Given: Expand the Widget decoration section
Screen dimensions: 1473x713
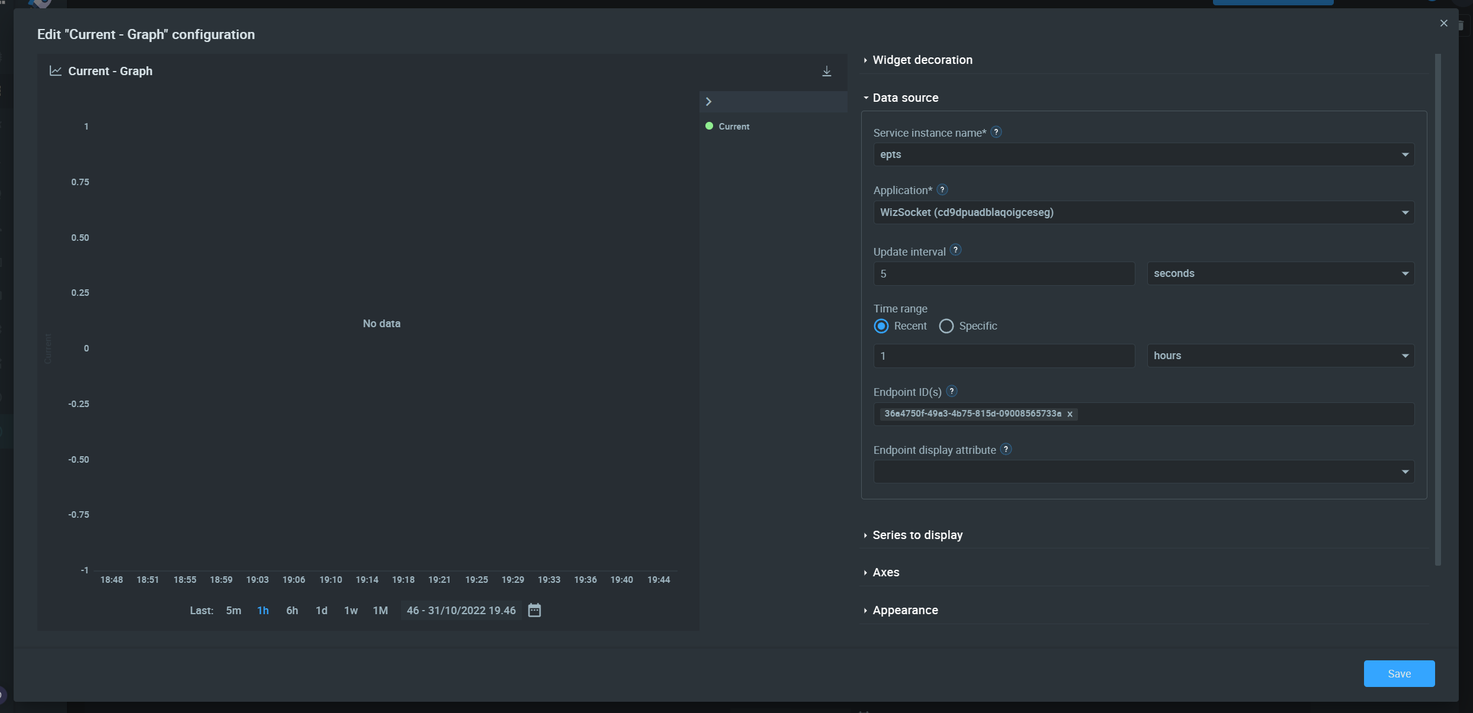Looking at the screenshot, I should (922, 60).
